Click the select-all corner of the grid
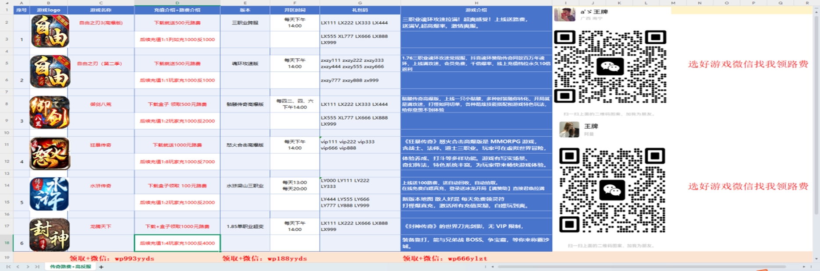 point(7,3)
